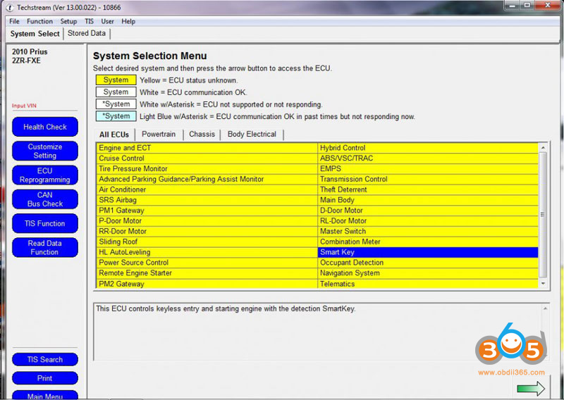The image size is (564, 400).
Task: Open the Setup menu
Action: 68,21
